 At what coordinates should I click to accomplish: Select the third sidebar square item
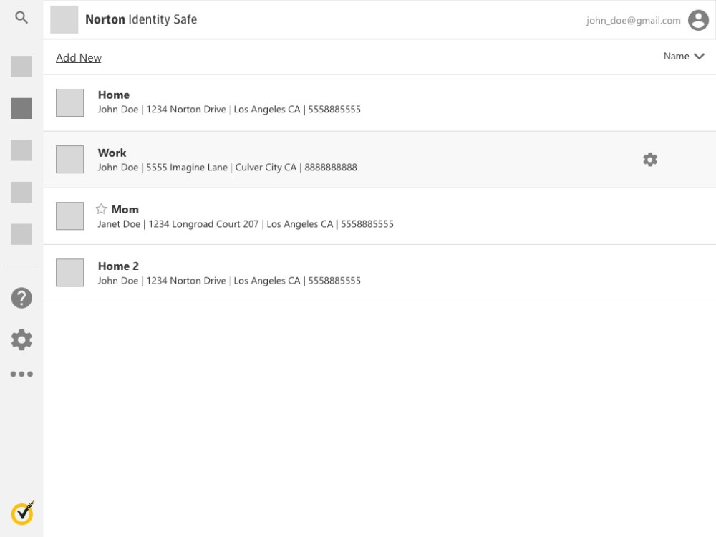[21, 150]
